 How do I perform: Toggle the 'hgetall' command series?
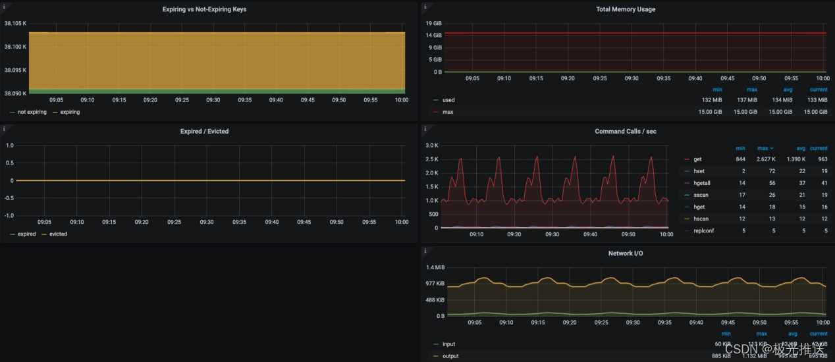(x=702, y=183)
